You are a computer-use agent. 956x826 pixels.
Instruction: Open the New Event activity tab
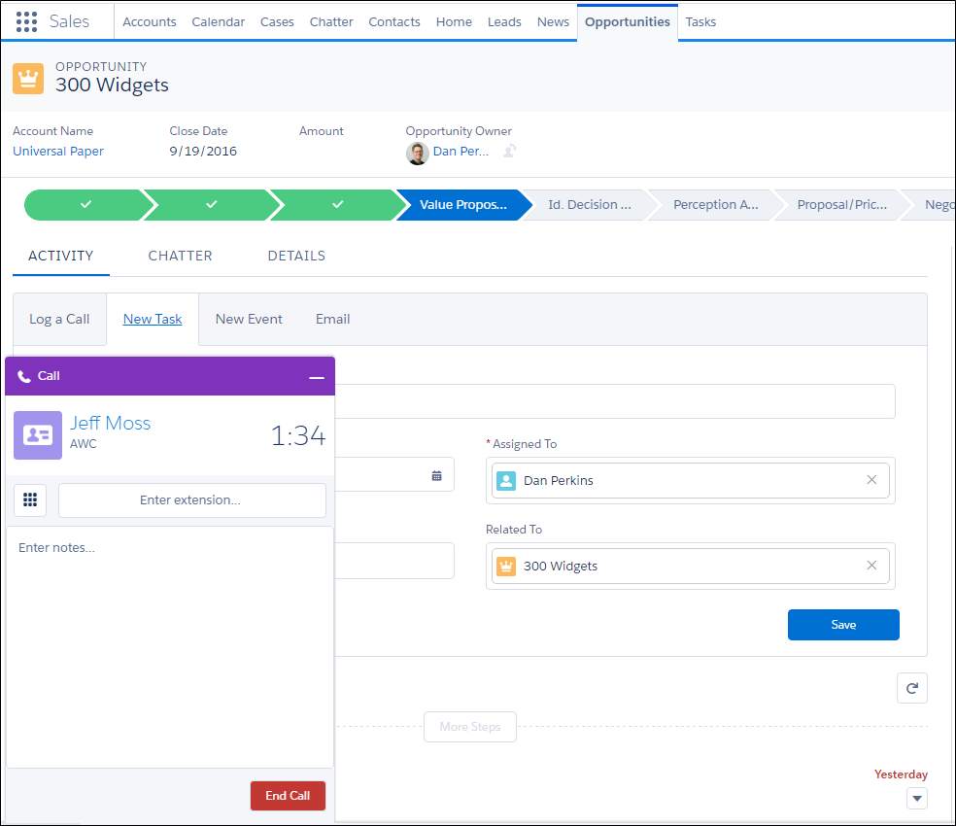248,319
